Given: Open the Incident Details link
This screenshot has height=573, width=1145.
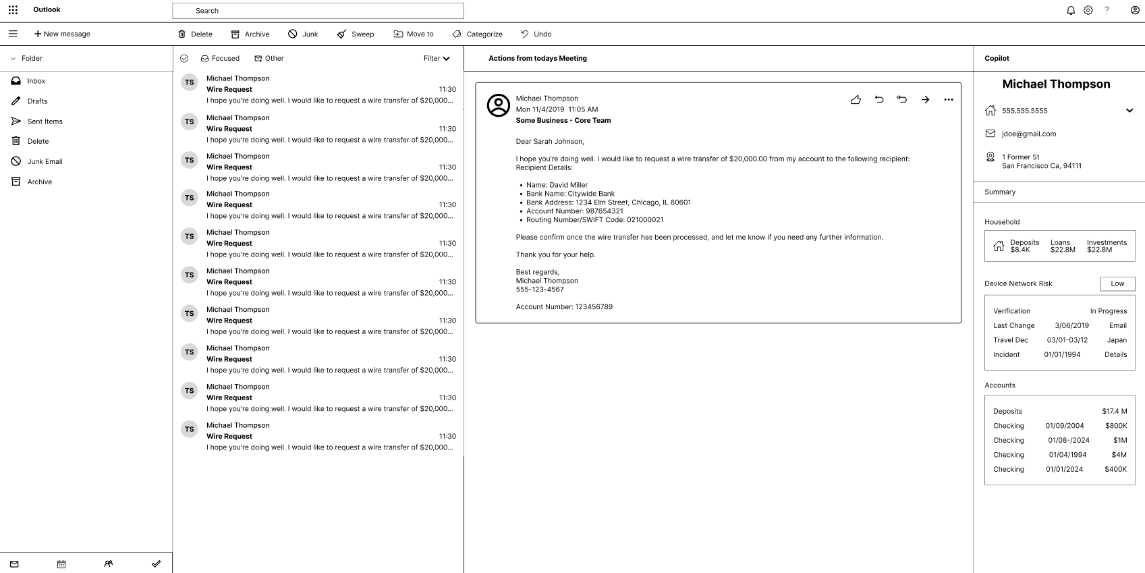Looking at the screenshot, I should (x=1115, y=354).
